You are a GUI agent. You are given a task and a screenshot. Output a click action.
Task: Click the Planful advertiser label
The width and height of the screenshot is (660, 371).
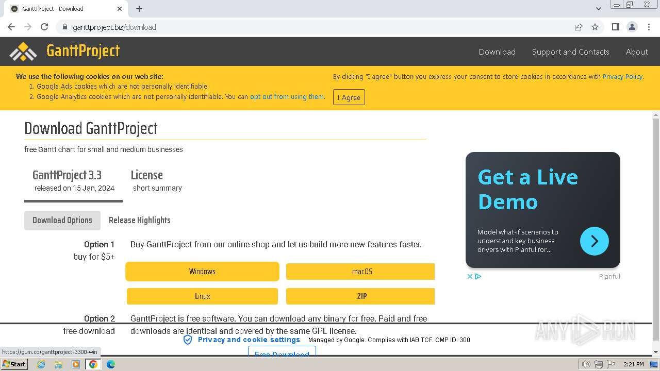[609, 276]
